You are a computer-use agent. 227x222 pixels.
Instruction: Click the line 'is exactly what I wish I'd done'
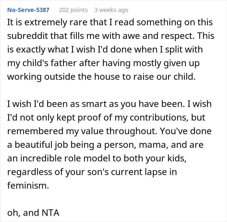(105, 50)
